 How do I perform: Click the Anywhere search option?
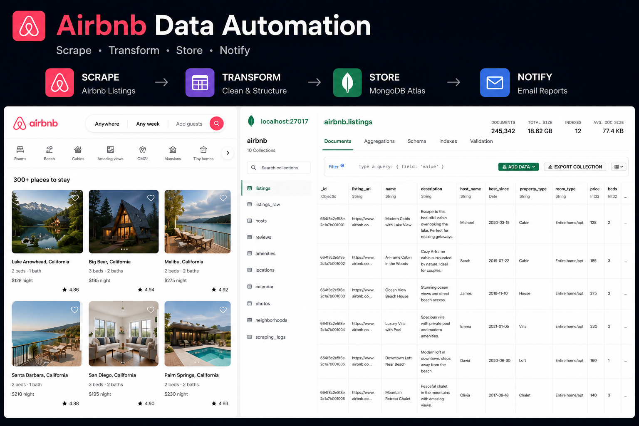tap(107, 124)
